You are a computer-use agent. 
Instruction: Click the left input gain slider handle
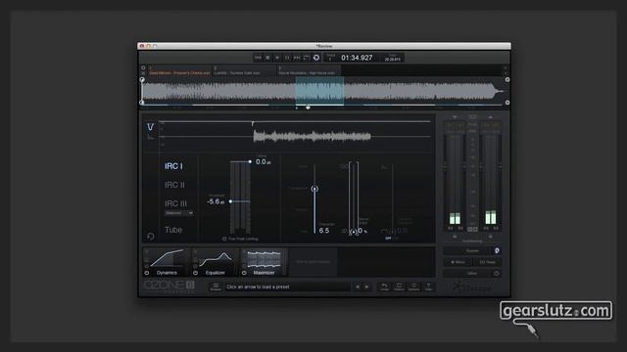point(445,167)
